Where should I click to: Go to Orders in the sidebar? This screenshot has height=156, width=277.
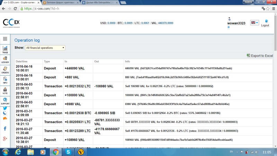point(5,70)
